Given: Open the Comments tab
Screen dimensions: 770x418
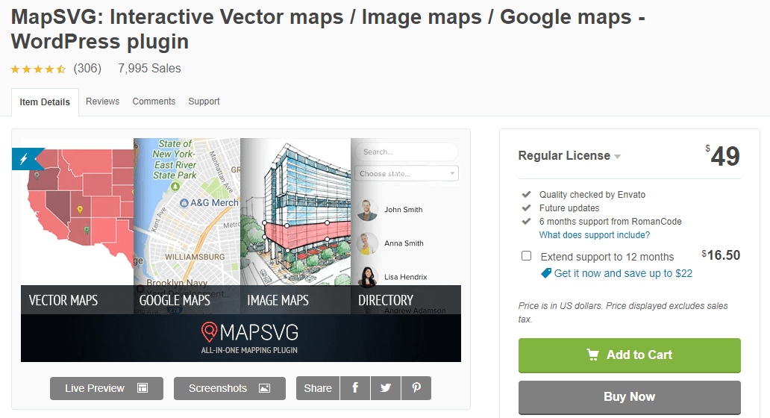Looking at the screenshot, I should coord(154,102).
